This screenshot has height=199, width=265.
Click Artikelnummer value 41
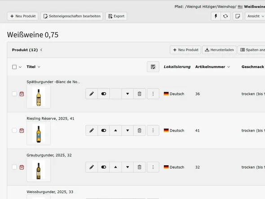[197, 131]
